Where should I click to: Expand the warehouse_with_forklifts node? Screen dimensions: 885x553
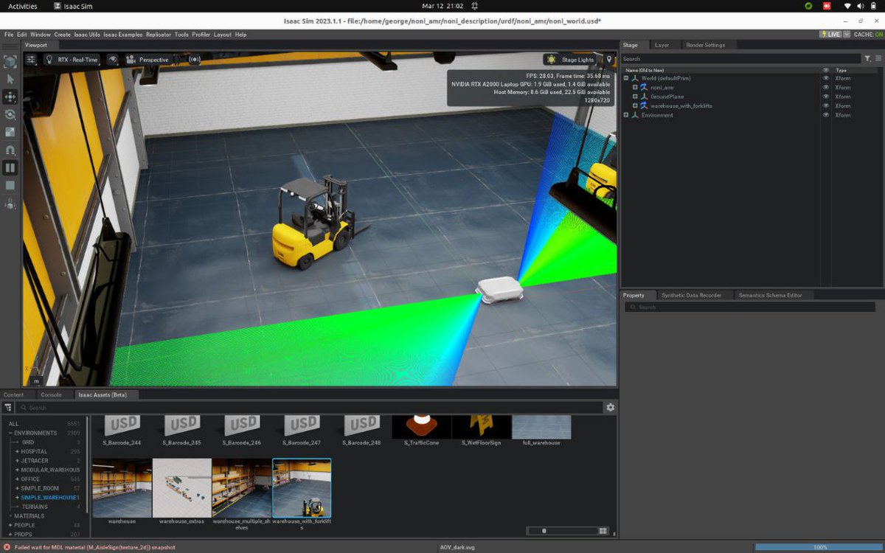click(x=635, y=105)
